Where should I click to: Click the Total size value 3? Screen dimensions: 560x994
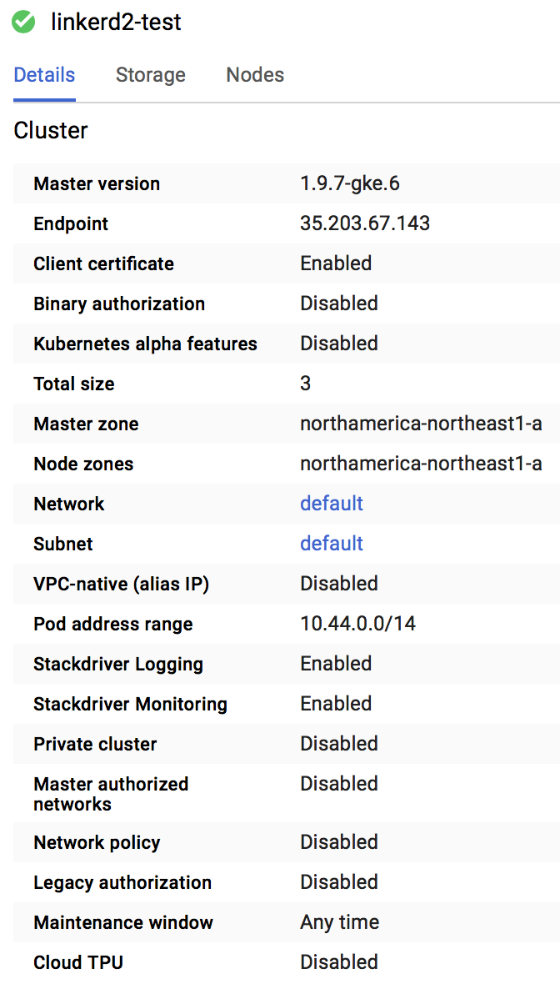tap(304, 383)
